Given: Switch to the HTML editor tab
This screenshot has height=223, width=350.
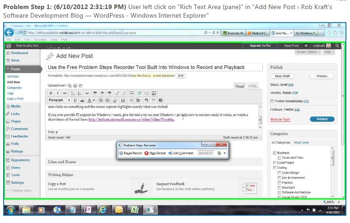Looking at the screenshot, I should 253,86.
